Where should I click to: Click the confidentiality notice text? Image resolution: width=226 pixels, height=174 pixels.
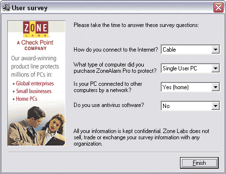(x=141, y=137)
